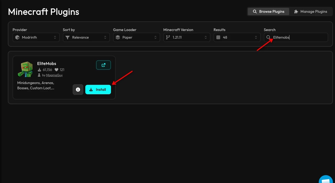This screenshot has height=183, width=335.
Task: Click the funnel icon in the Sort by dropdown
Action: point(68,37)
